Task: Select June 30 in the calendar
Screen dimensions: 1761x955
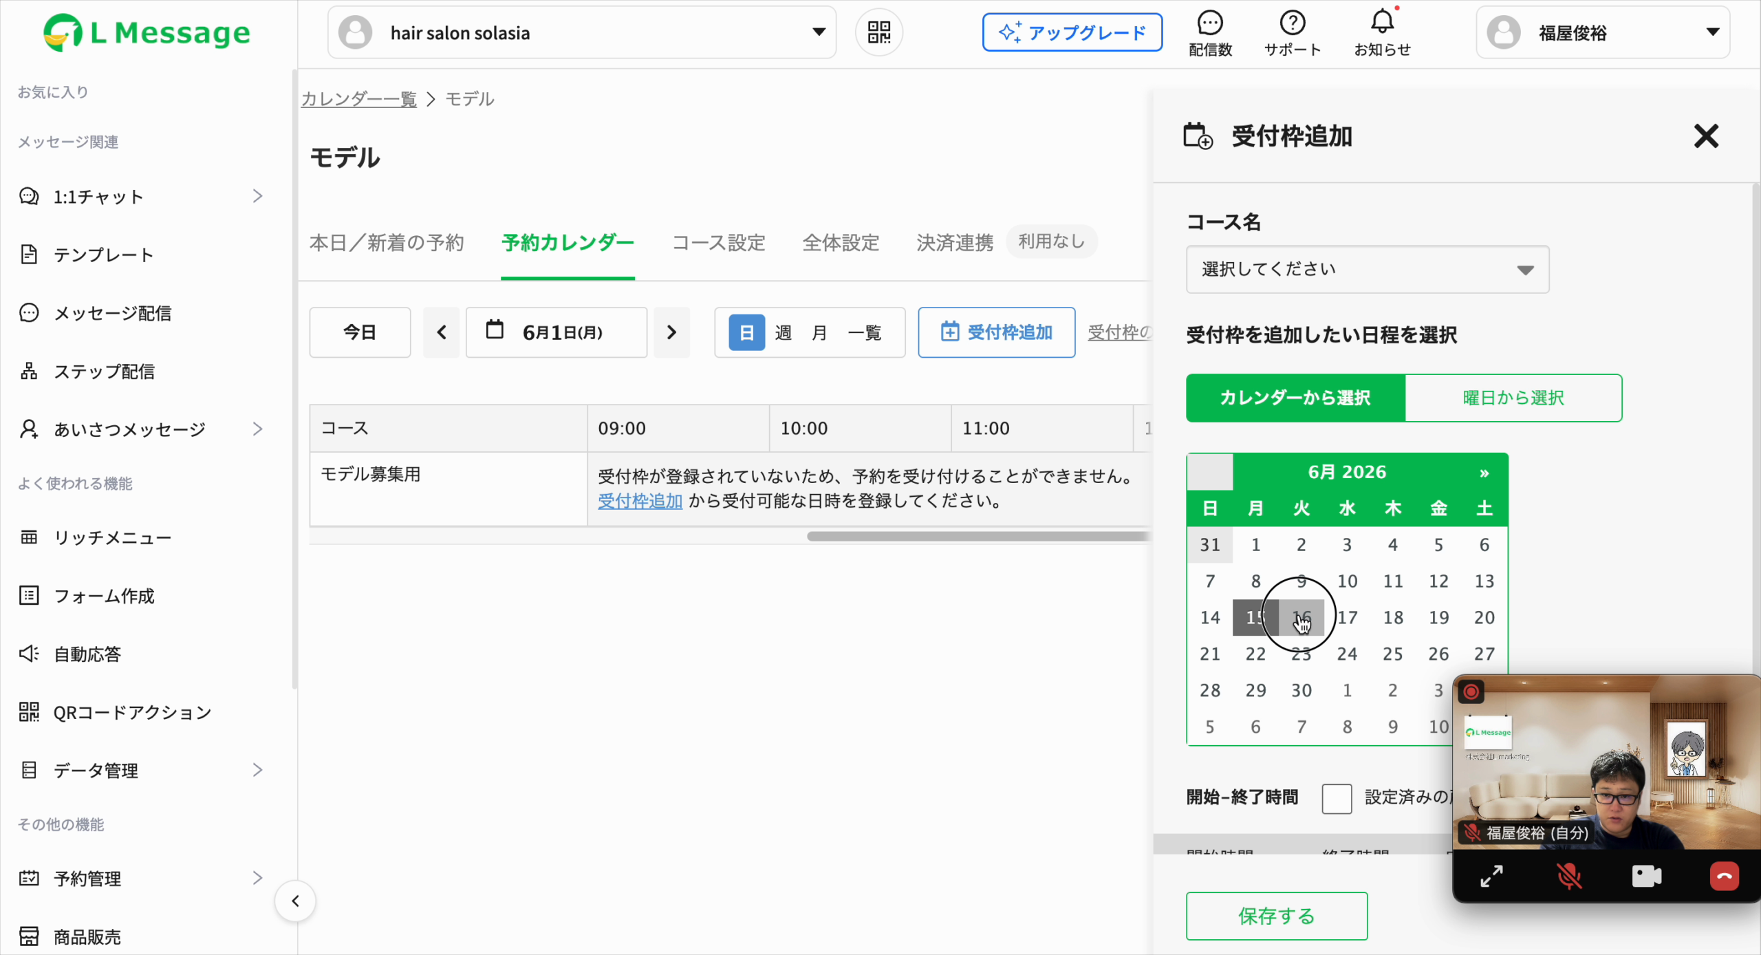Action: (1301, 690)
